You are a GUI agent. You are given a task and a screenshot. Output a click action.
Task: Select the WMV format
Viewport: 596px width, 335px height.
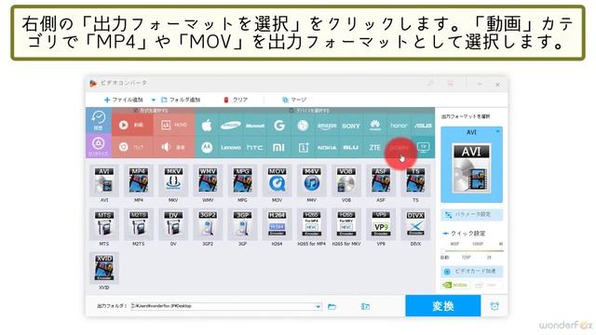(x=208, y=181)
